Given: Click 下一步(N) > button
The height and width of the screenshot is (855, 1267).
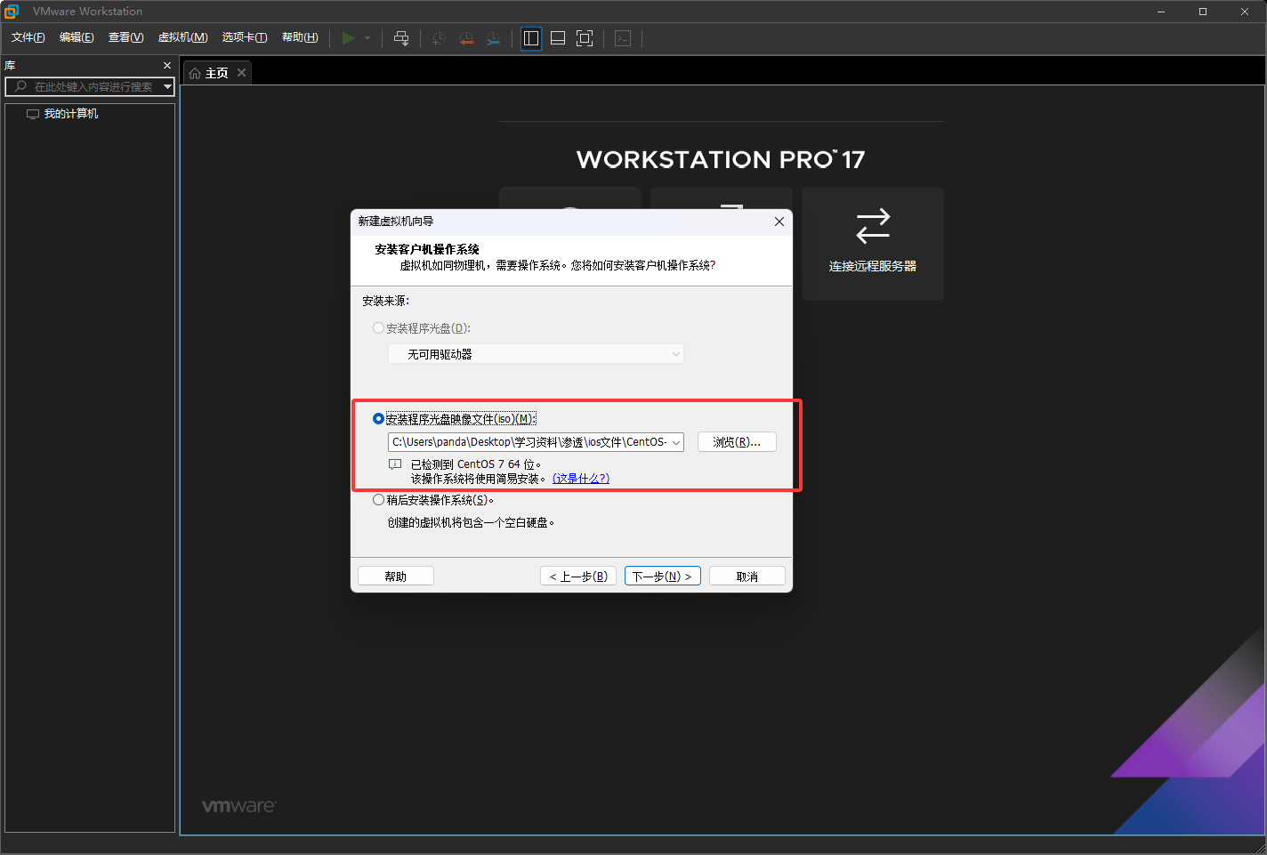Looking at the screenshot, I should [x=663, y=577].
